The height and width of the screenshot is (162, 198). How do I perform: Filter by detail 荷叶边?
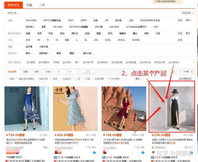[75, 34]
